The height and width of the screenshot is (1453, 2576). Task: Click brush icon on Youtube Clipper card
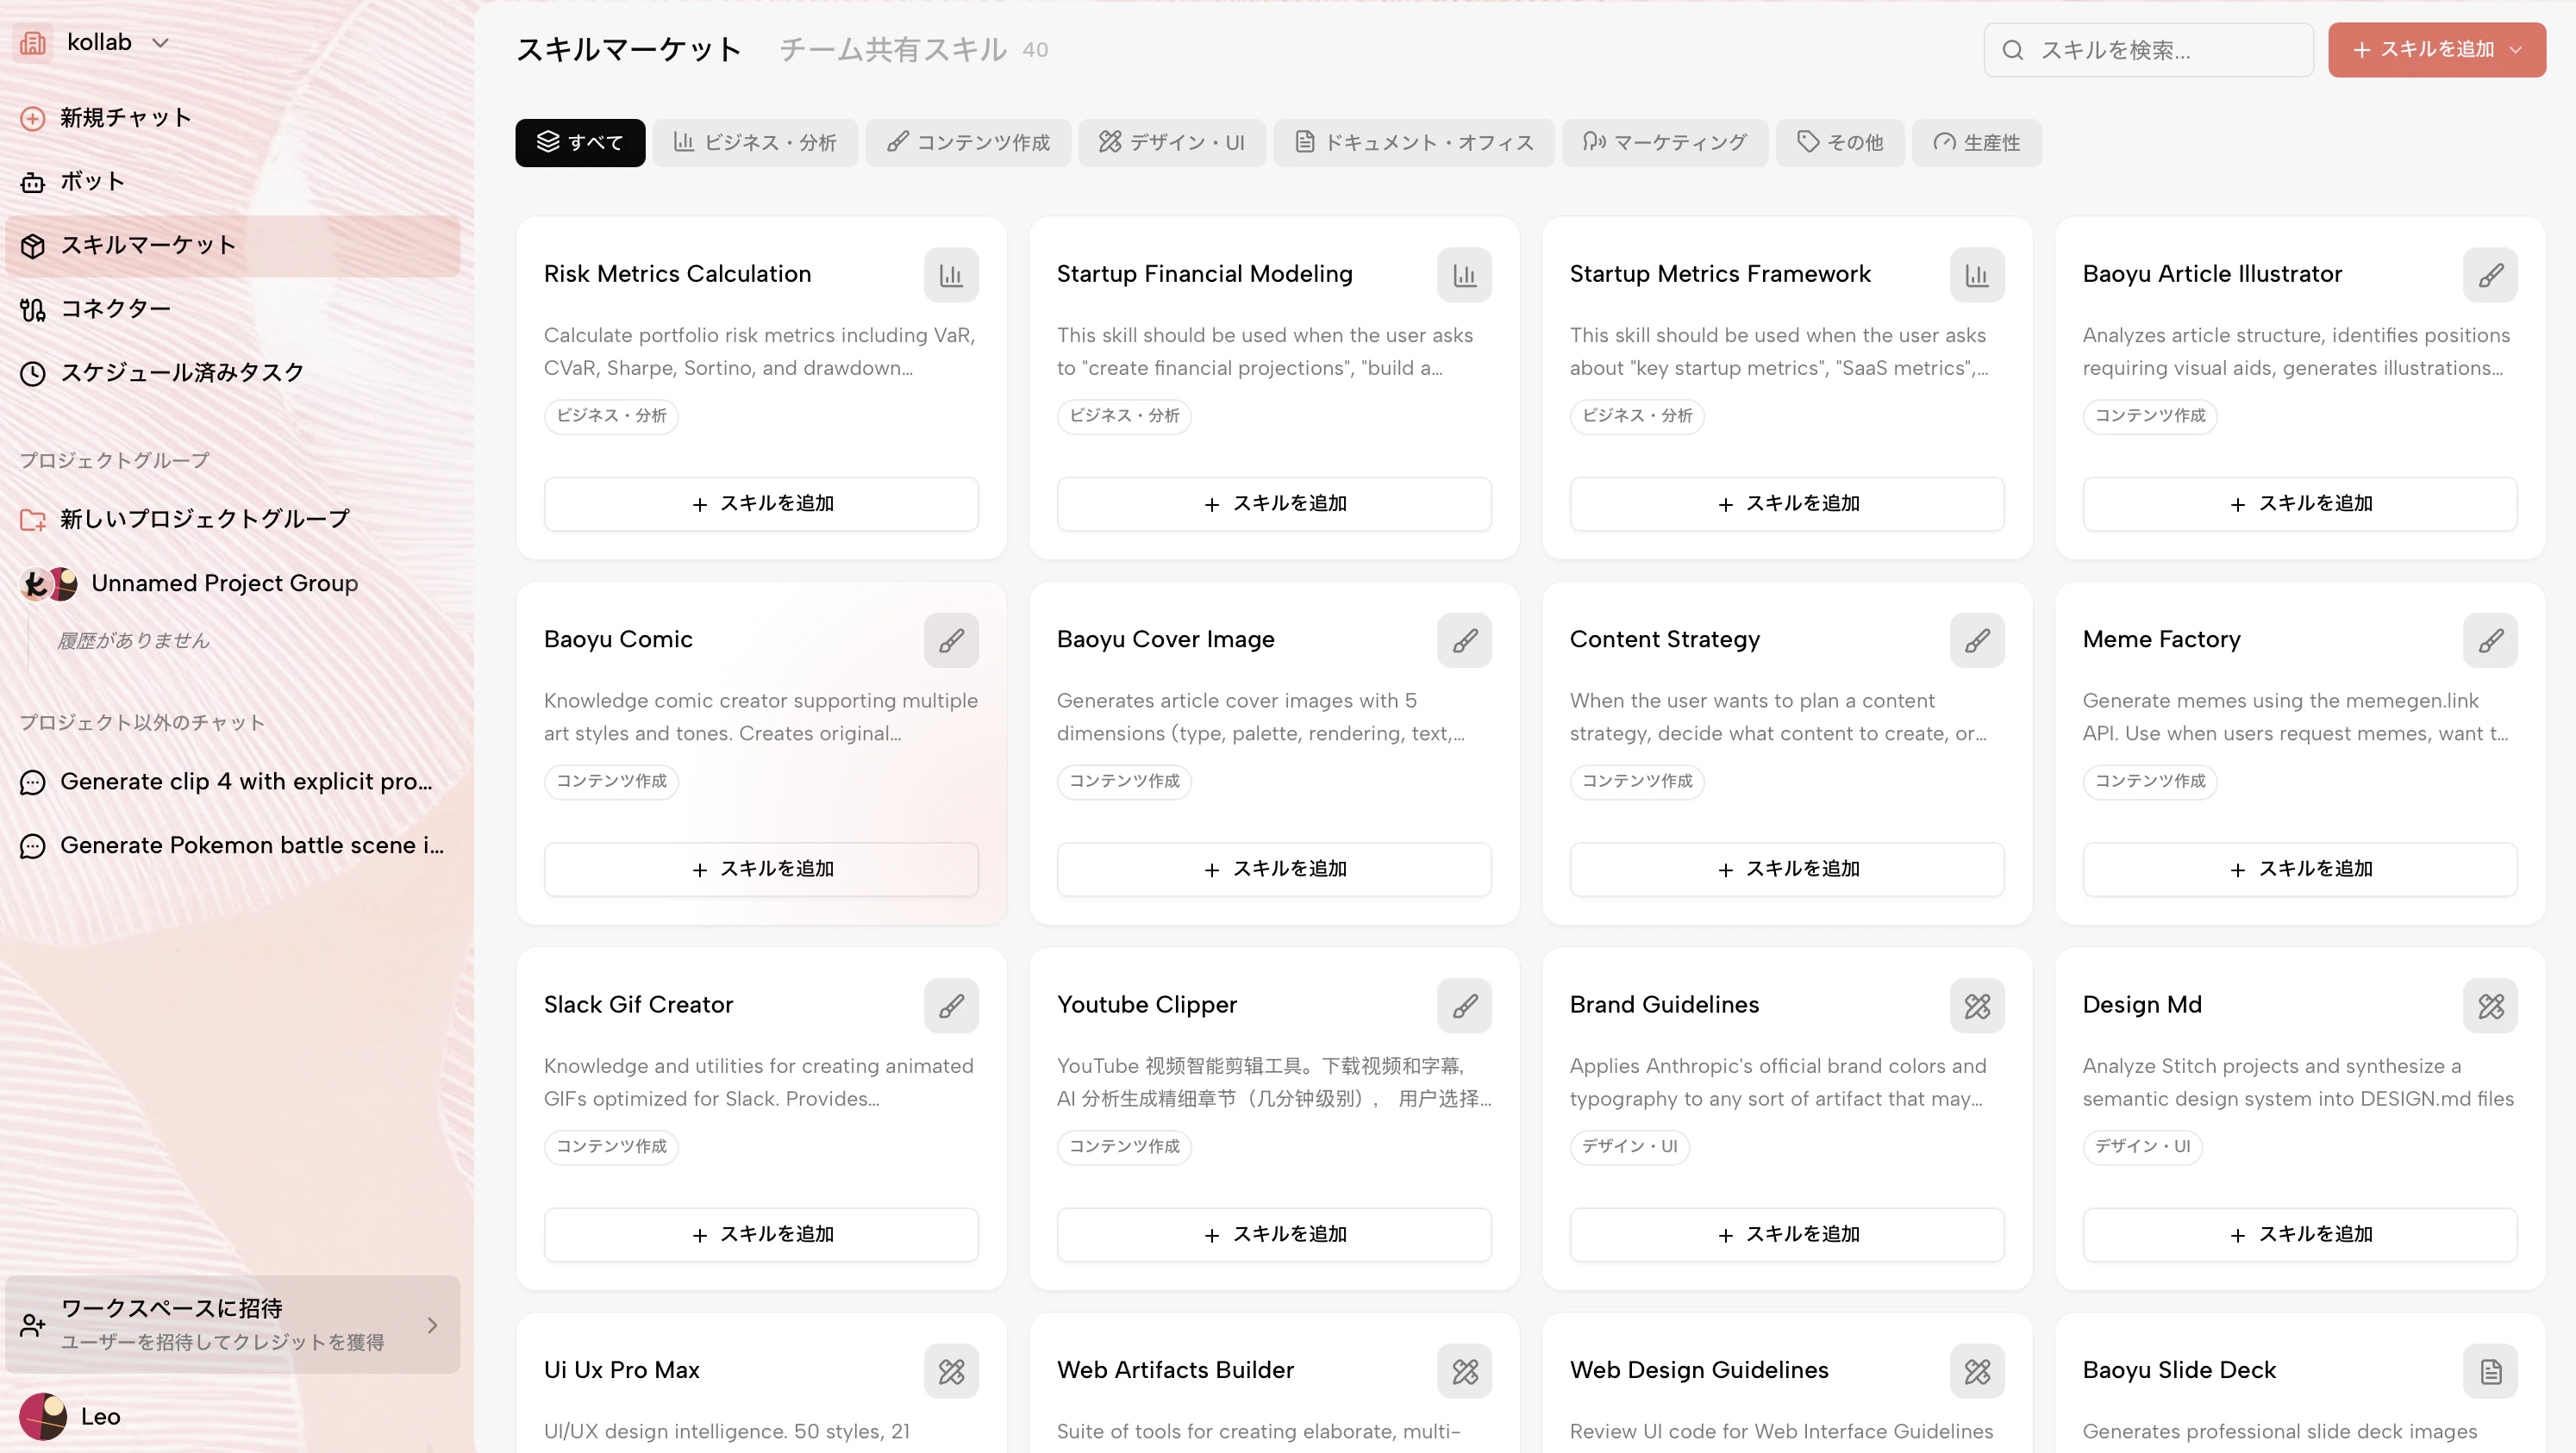tap(1464, 1006)
